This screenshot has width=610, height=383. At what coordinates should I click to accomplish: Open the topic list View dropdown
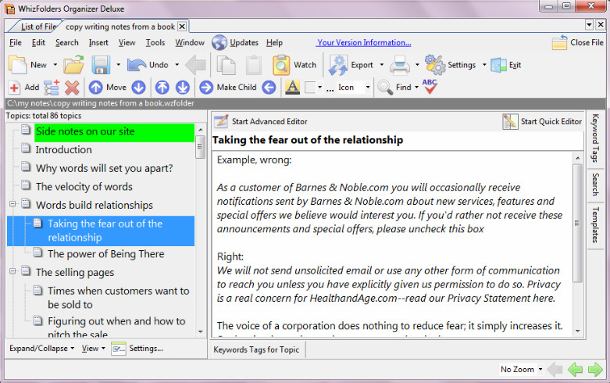coord(94,349)
